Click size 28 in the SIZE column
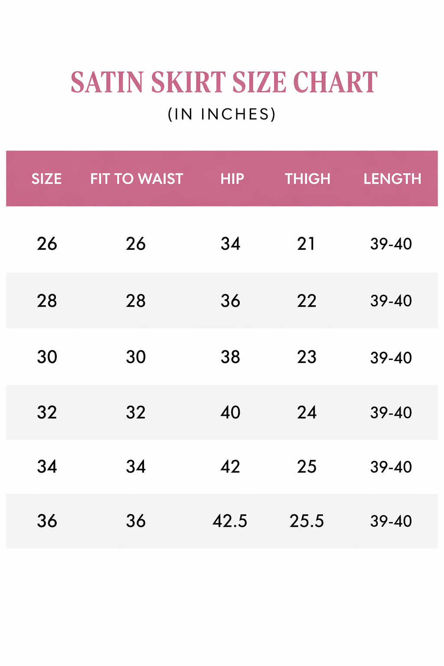Viewport: 444px width, 666px height. (x=47, y=301)
